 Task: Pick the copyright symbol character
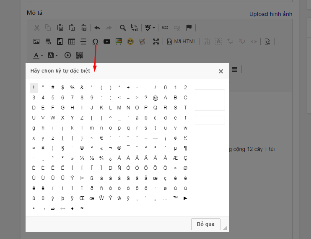pyautogui.click(x=82, y=148)
